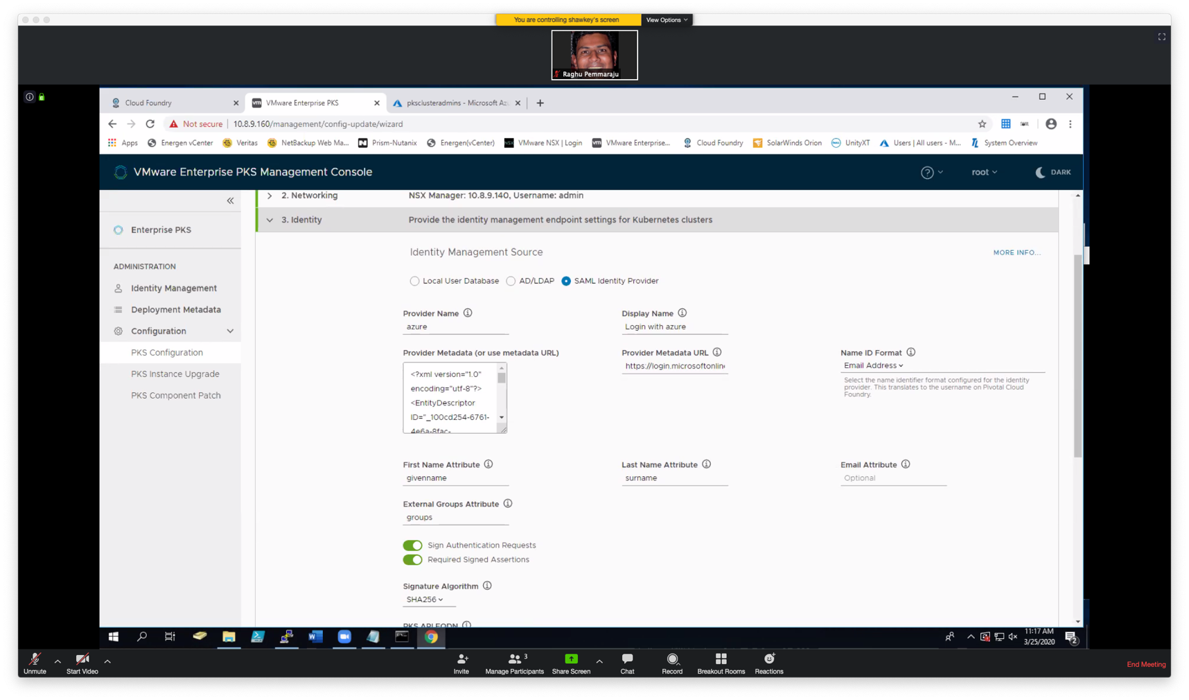Open new browser tab with plus button

(540, 103)
